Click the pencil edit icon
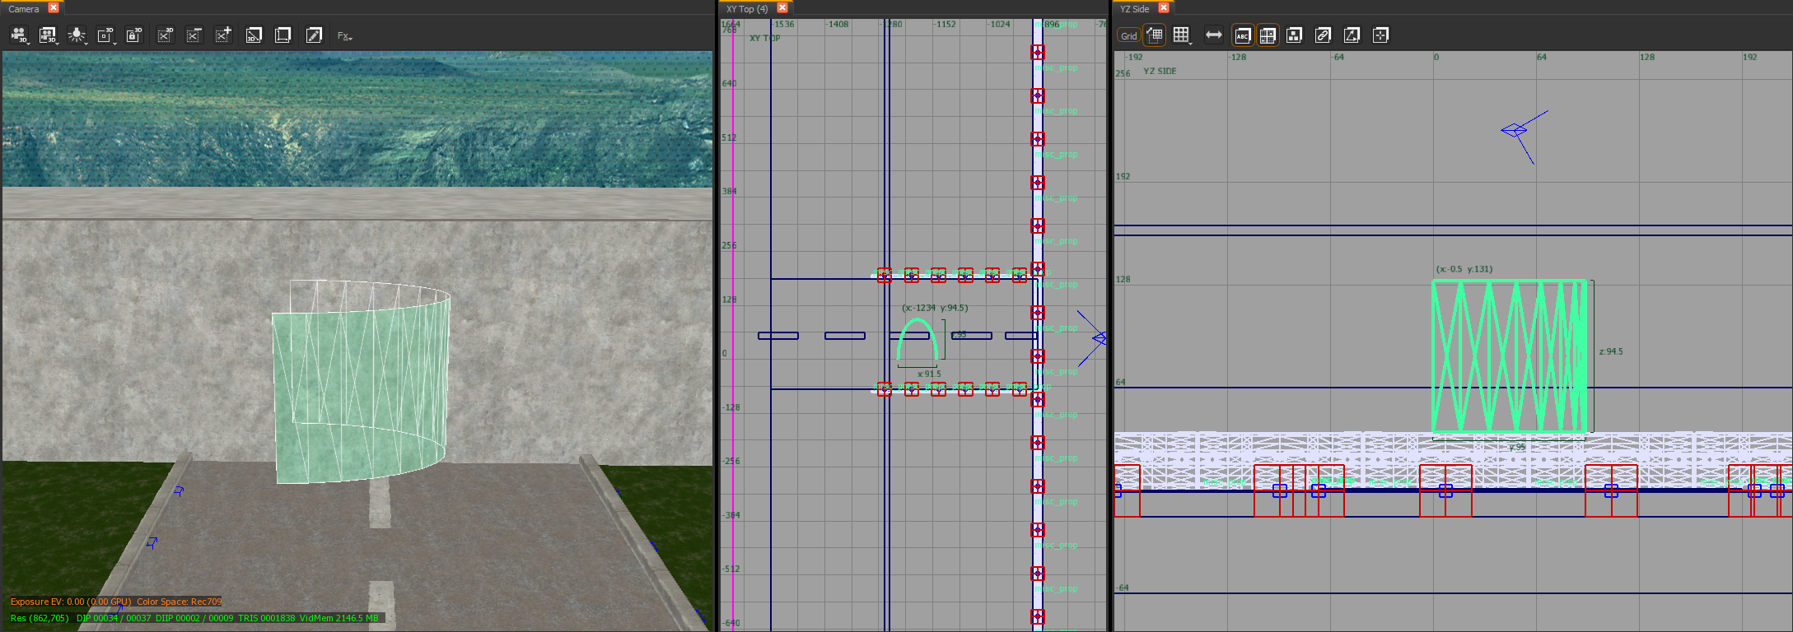Viewport: 1793px width, 632px height. click(x=314, y=35)
